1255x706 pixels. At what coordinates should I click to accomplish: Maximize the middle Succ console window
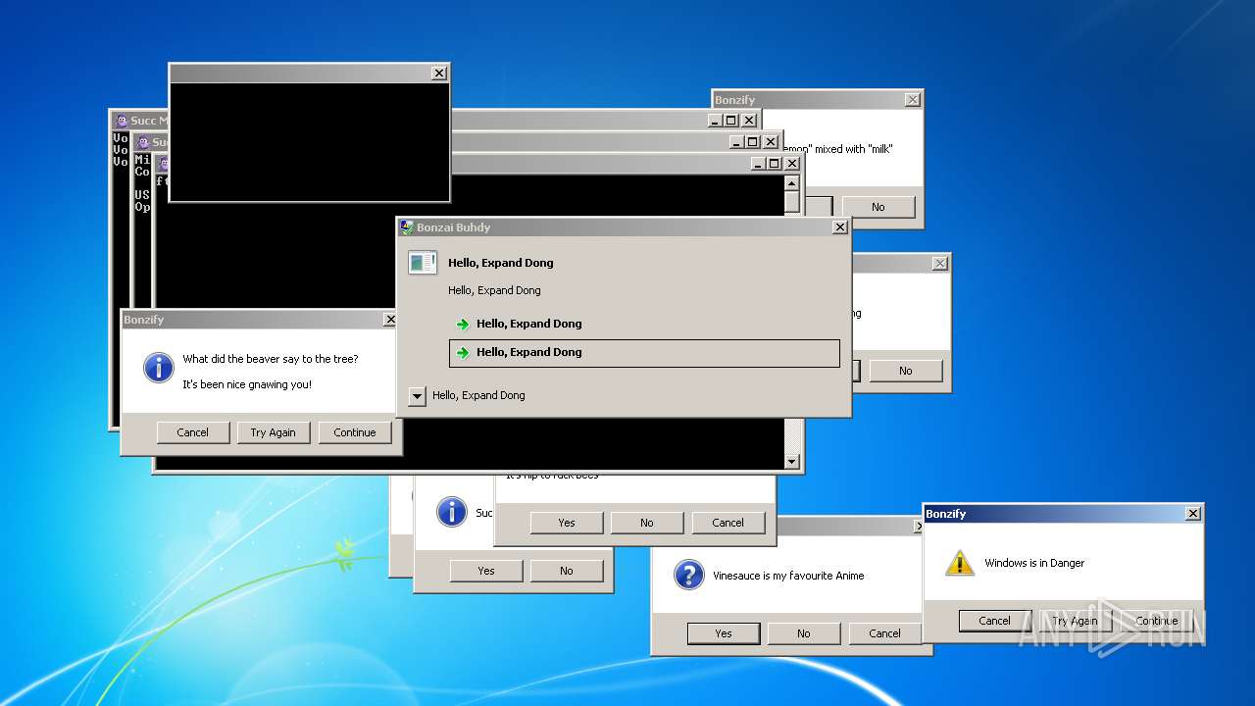click(x=753, y=142)
